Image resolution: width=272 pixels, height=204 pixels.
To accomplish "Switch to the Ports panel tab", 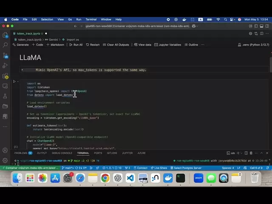I will 98,153.
